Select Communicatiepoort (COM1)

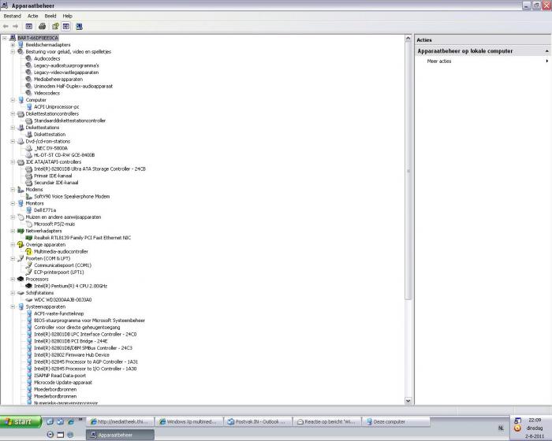[x=62, y=265]
